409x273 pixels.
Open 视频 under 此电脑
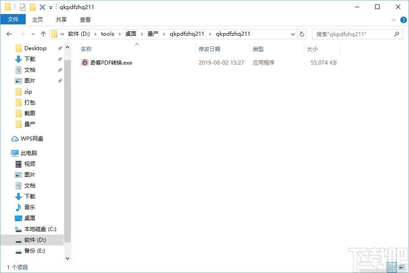pyautogui.click(x=30, y=164)
